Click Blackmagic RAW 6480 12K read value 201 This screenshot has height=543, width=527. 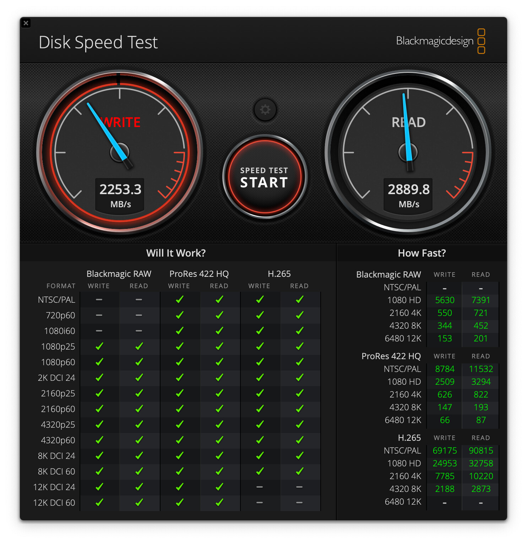[x=481, y=339]
